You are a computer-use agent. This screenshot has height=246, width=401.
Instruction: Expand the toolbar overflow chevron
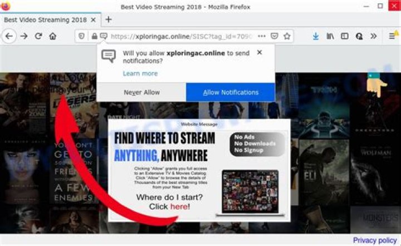click(374, 36)
